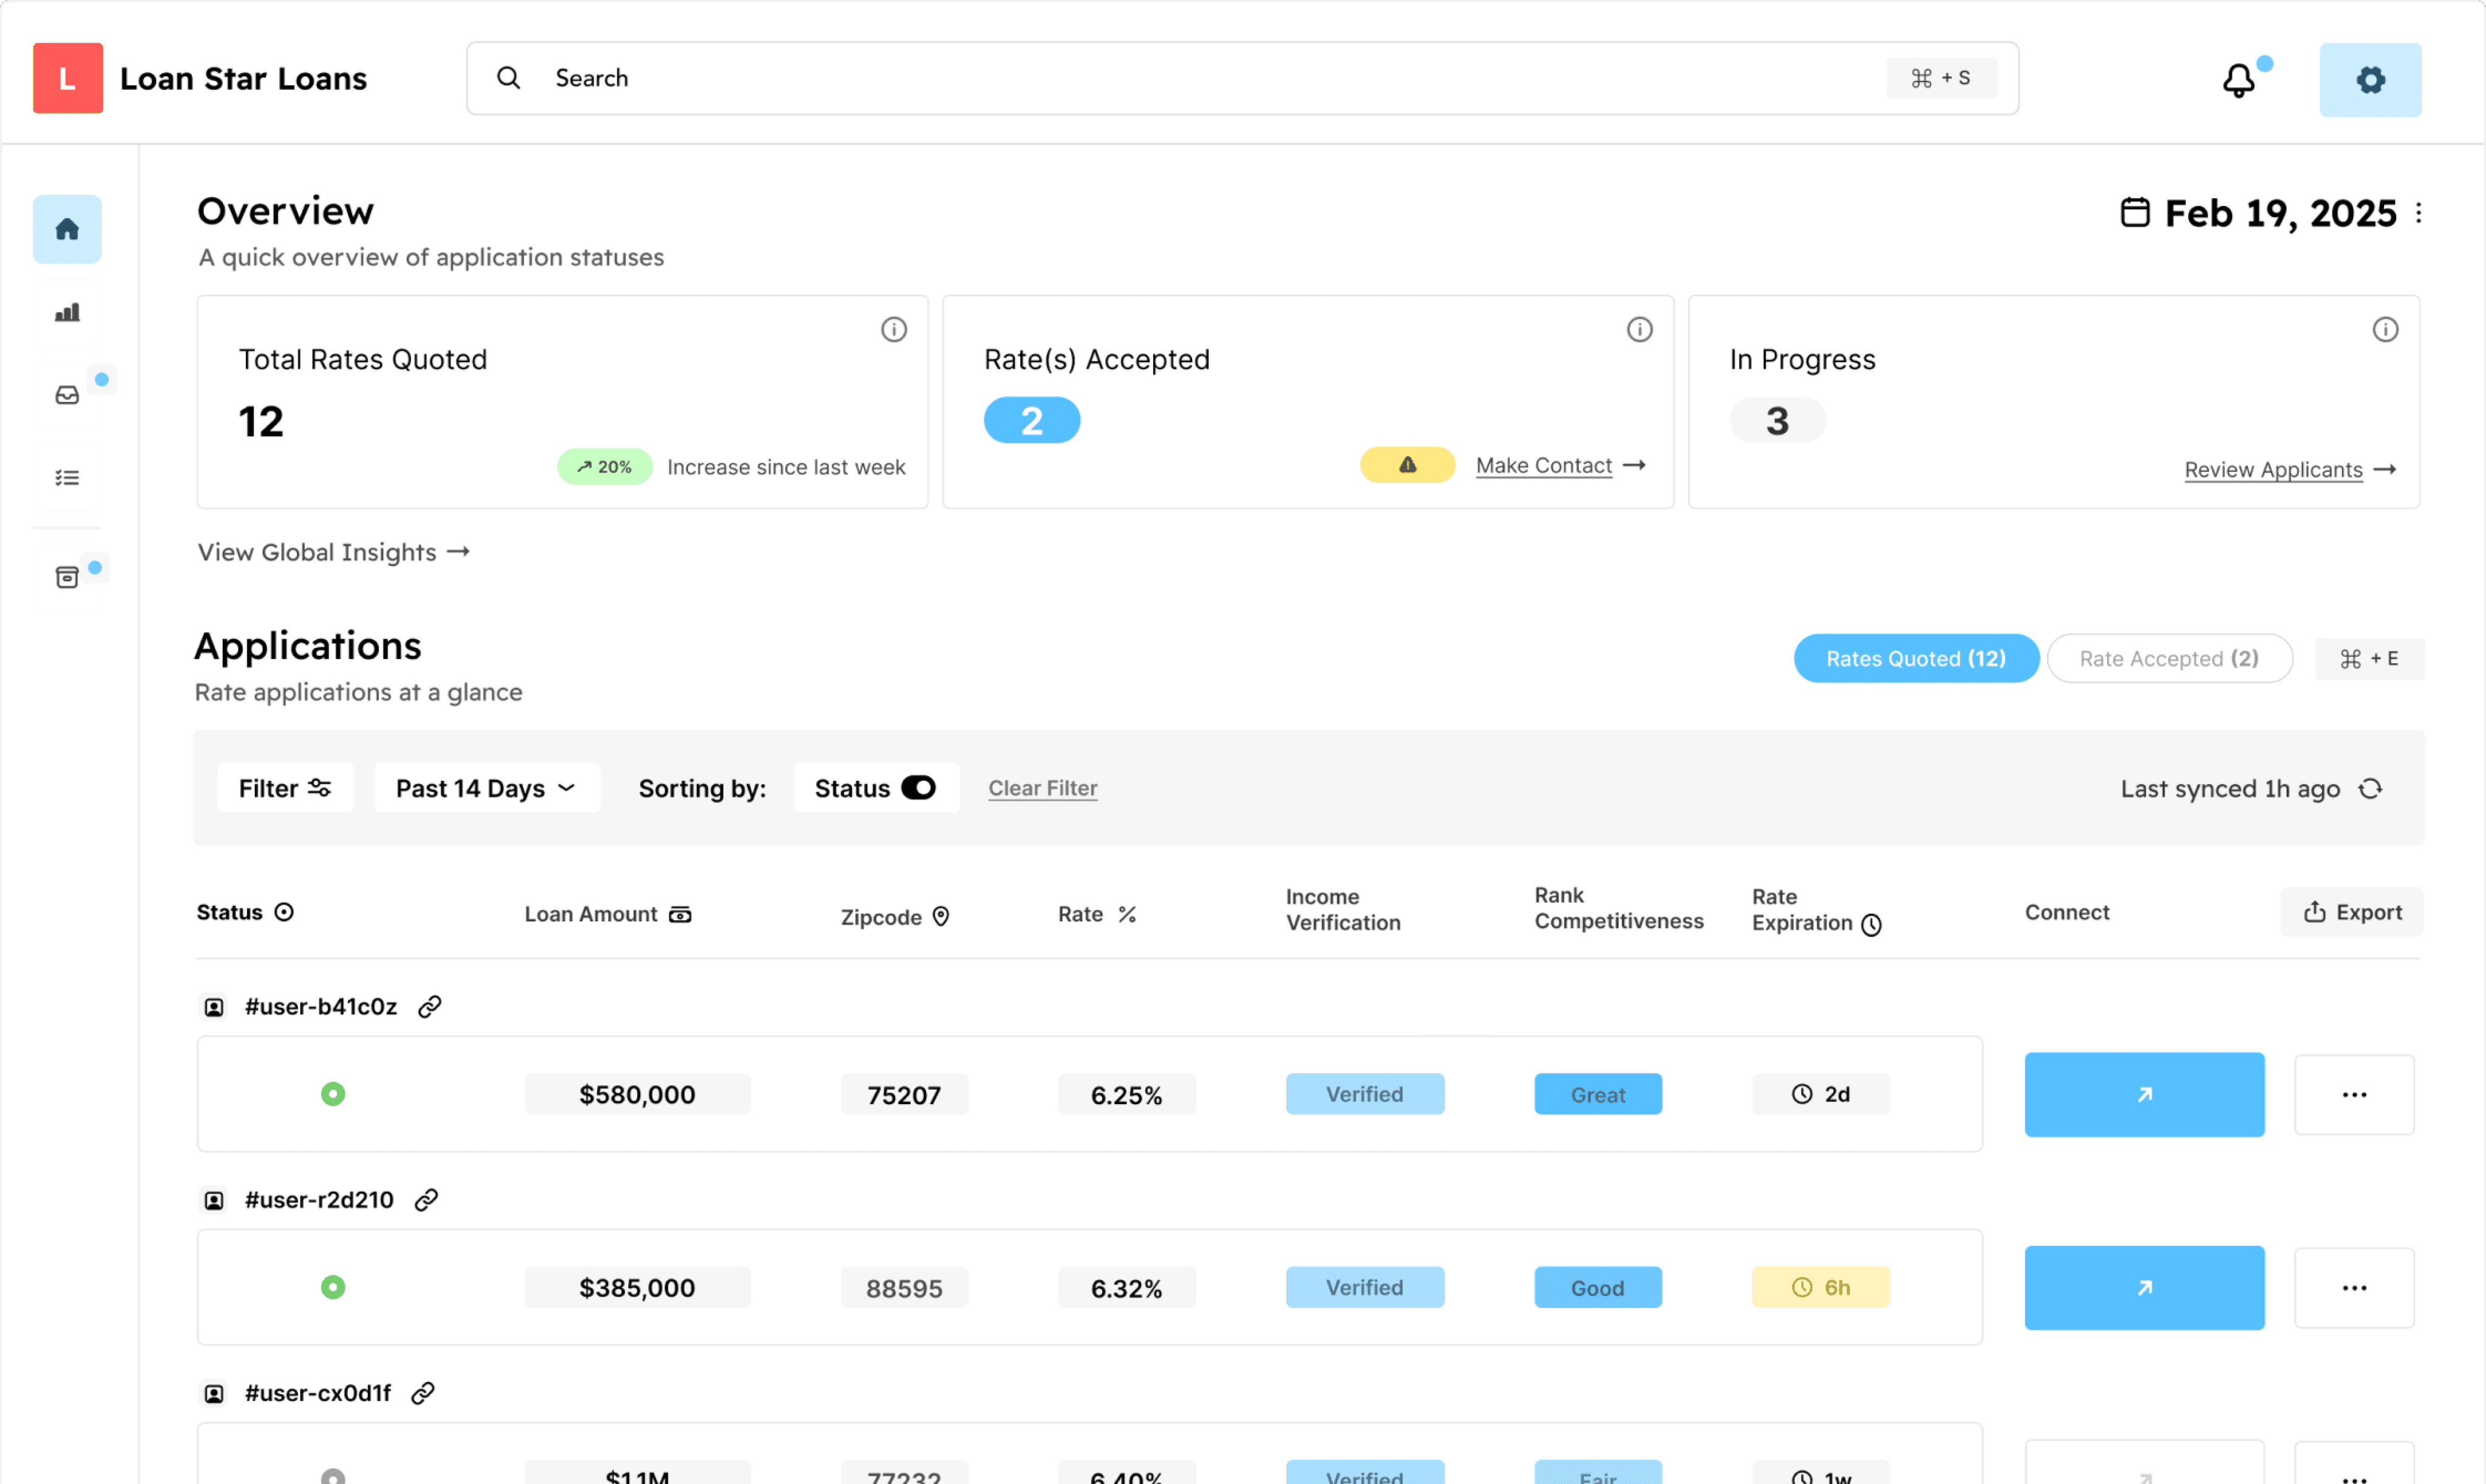2486x1484 pixels.
Task: Click the Rate column header
Action: 1097,914
